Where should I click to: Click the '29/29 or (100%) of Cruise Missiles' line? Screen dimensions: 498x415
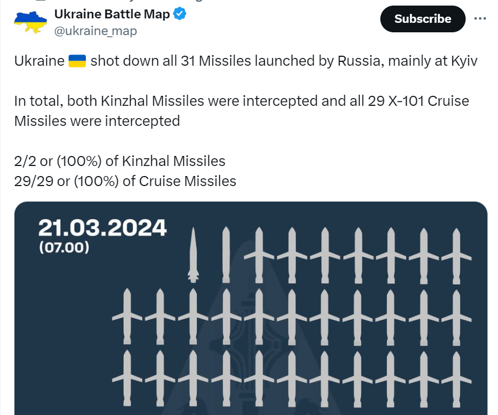click(x=125, y=181)
